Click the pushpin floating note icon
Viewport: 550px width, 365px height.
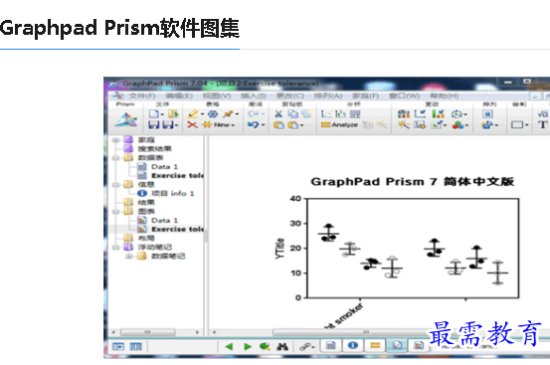tap(229, 114)
